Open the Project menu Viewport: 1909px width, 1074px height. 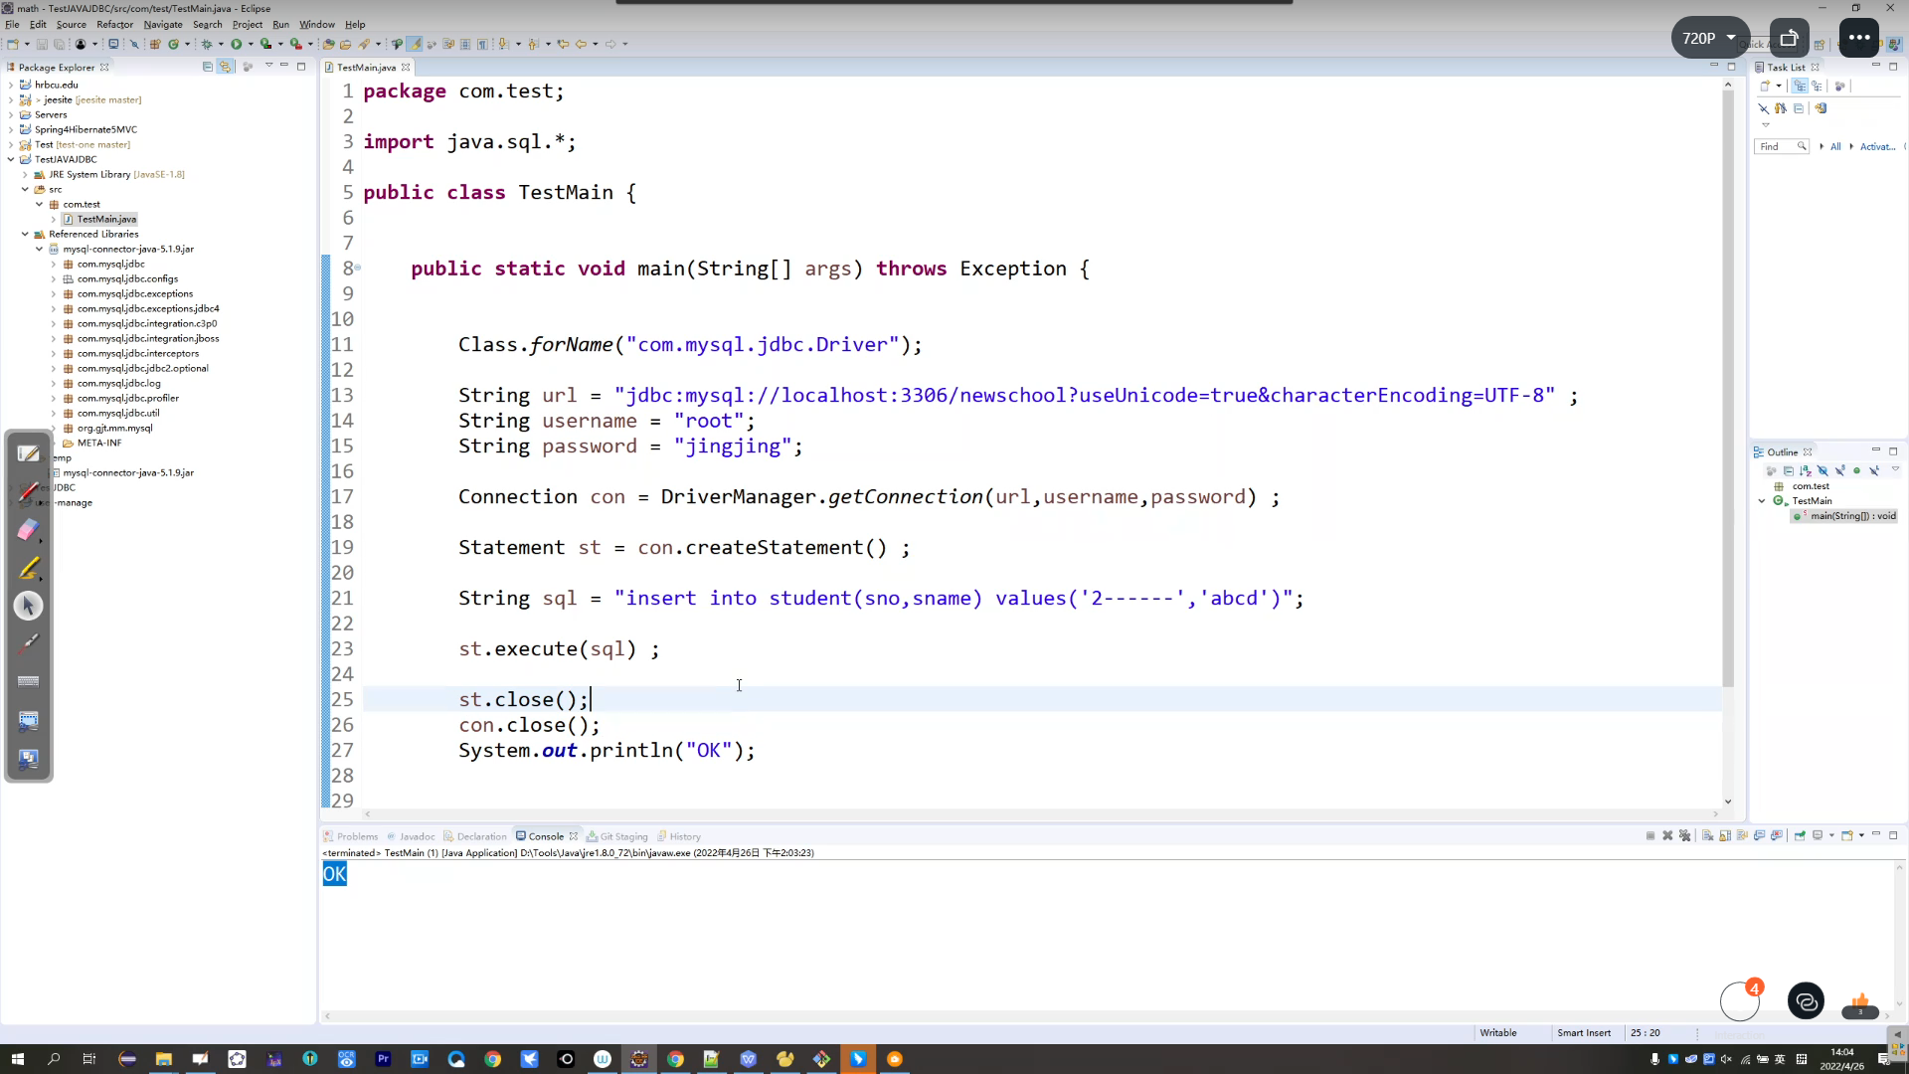pyautogui.click(x=248, y=24)
